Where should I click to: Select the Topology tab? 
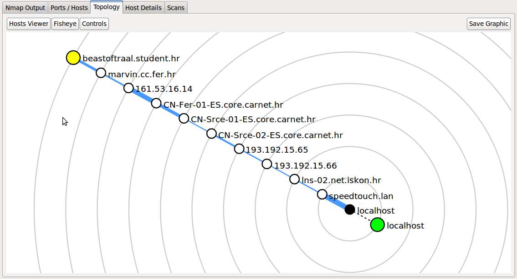(x=107, y=7)
